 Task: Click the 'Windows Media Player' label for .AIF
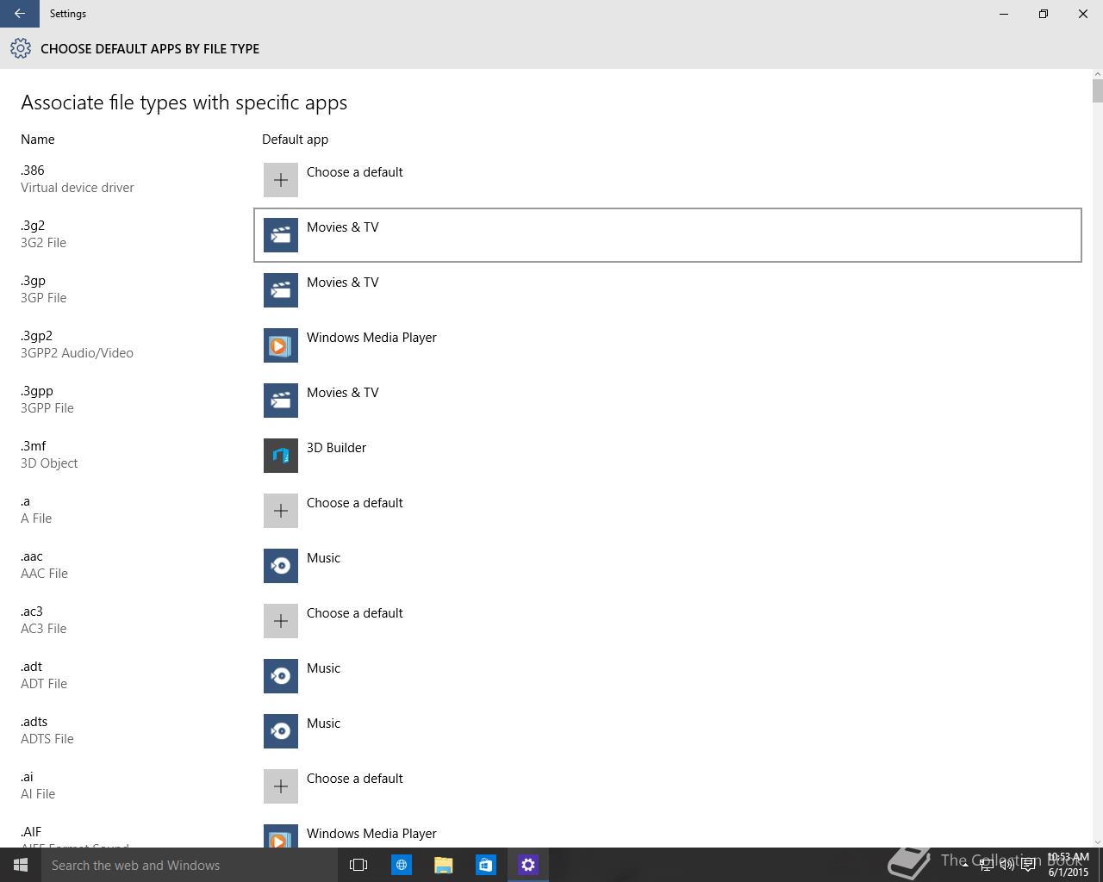coord(371,834)
